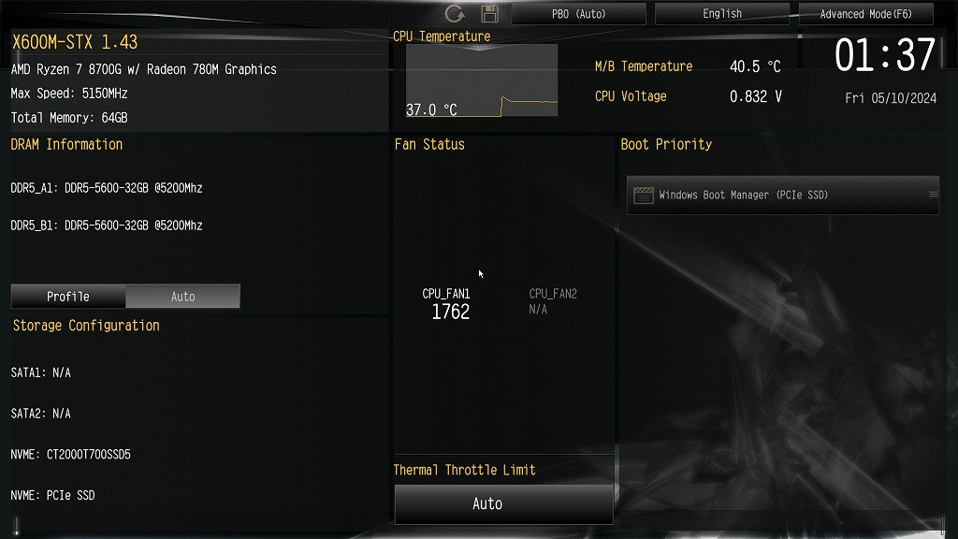Click the CPU Temperature graph
The width and height of the screenshot is (958, 539).
482,80
